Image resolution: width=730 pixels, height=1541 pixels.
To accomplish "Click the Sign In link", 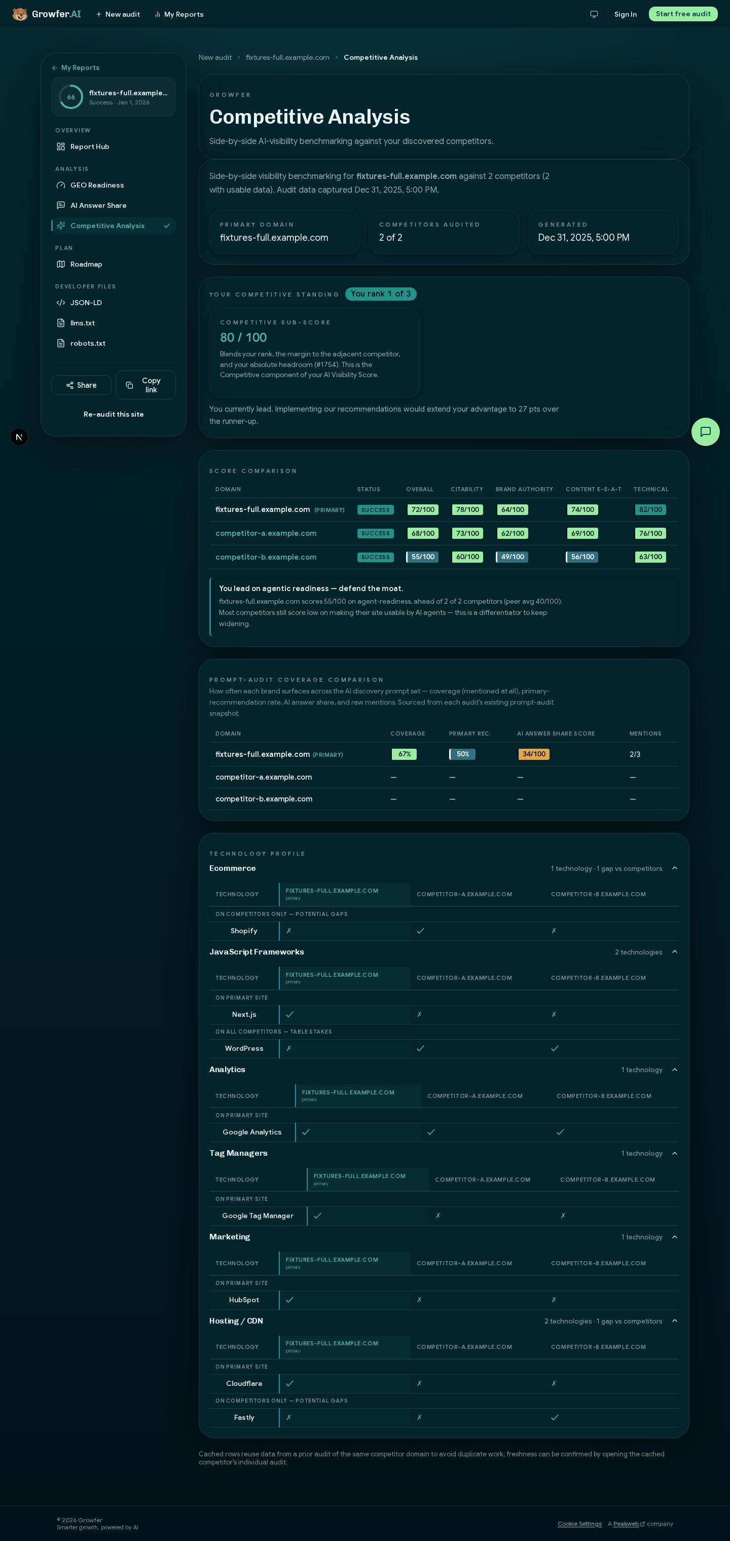I will tap(625, 14).
